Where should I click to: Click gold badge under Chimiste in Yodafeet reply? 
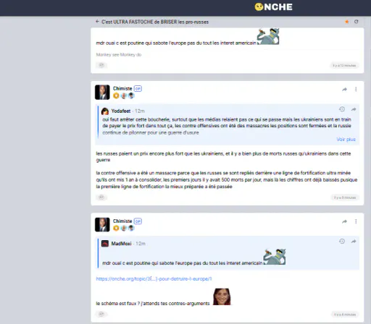click(x=116, y=95)
